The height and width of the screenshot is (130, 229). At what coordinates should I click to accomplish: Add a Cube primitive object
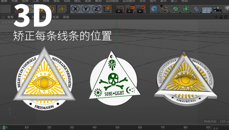point(155,9)
